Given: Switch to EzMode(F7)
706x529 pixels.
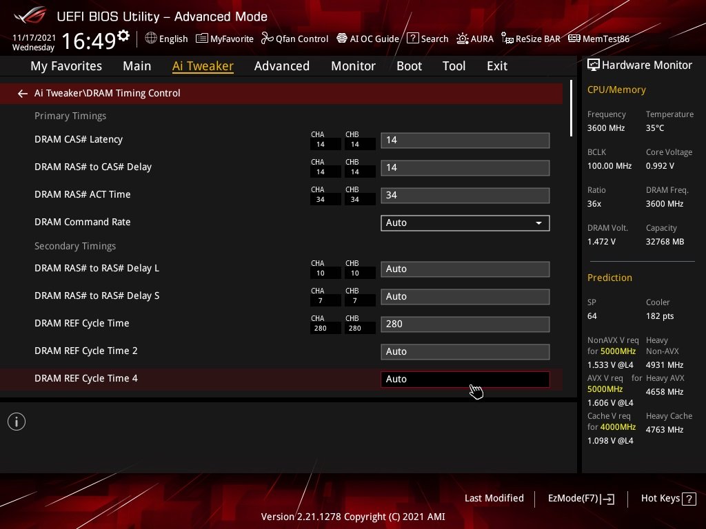Looking at the screenshot, I should point(581,499).
